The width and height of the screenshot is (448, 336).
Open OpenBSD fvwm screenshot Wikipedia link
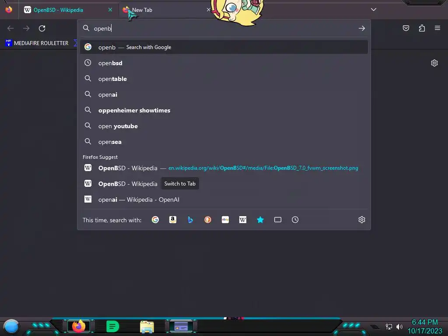click(224, 168)
